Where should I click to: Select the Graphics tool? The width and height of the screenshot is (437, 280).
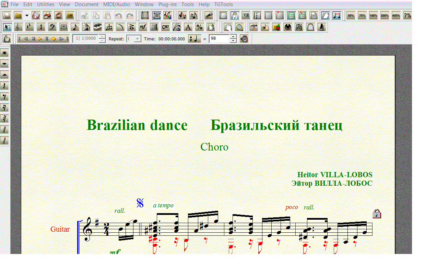(x=276, y=27)
